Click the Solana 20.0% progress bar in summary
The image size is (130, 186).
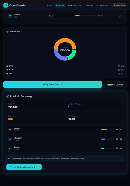tap(107, 148)
